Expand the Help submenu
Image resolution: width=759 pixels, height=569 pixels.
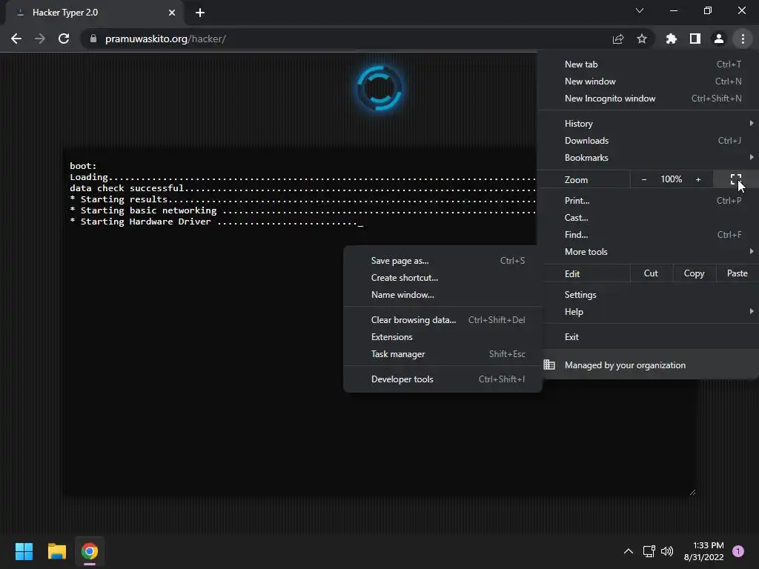[x=648, y=312]
